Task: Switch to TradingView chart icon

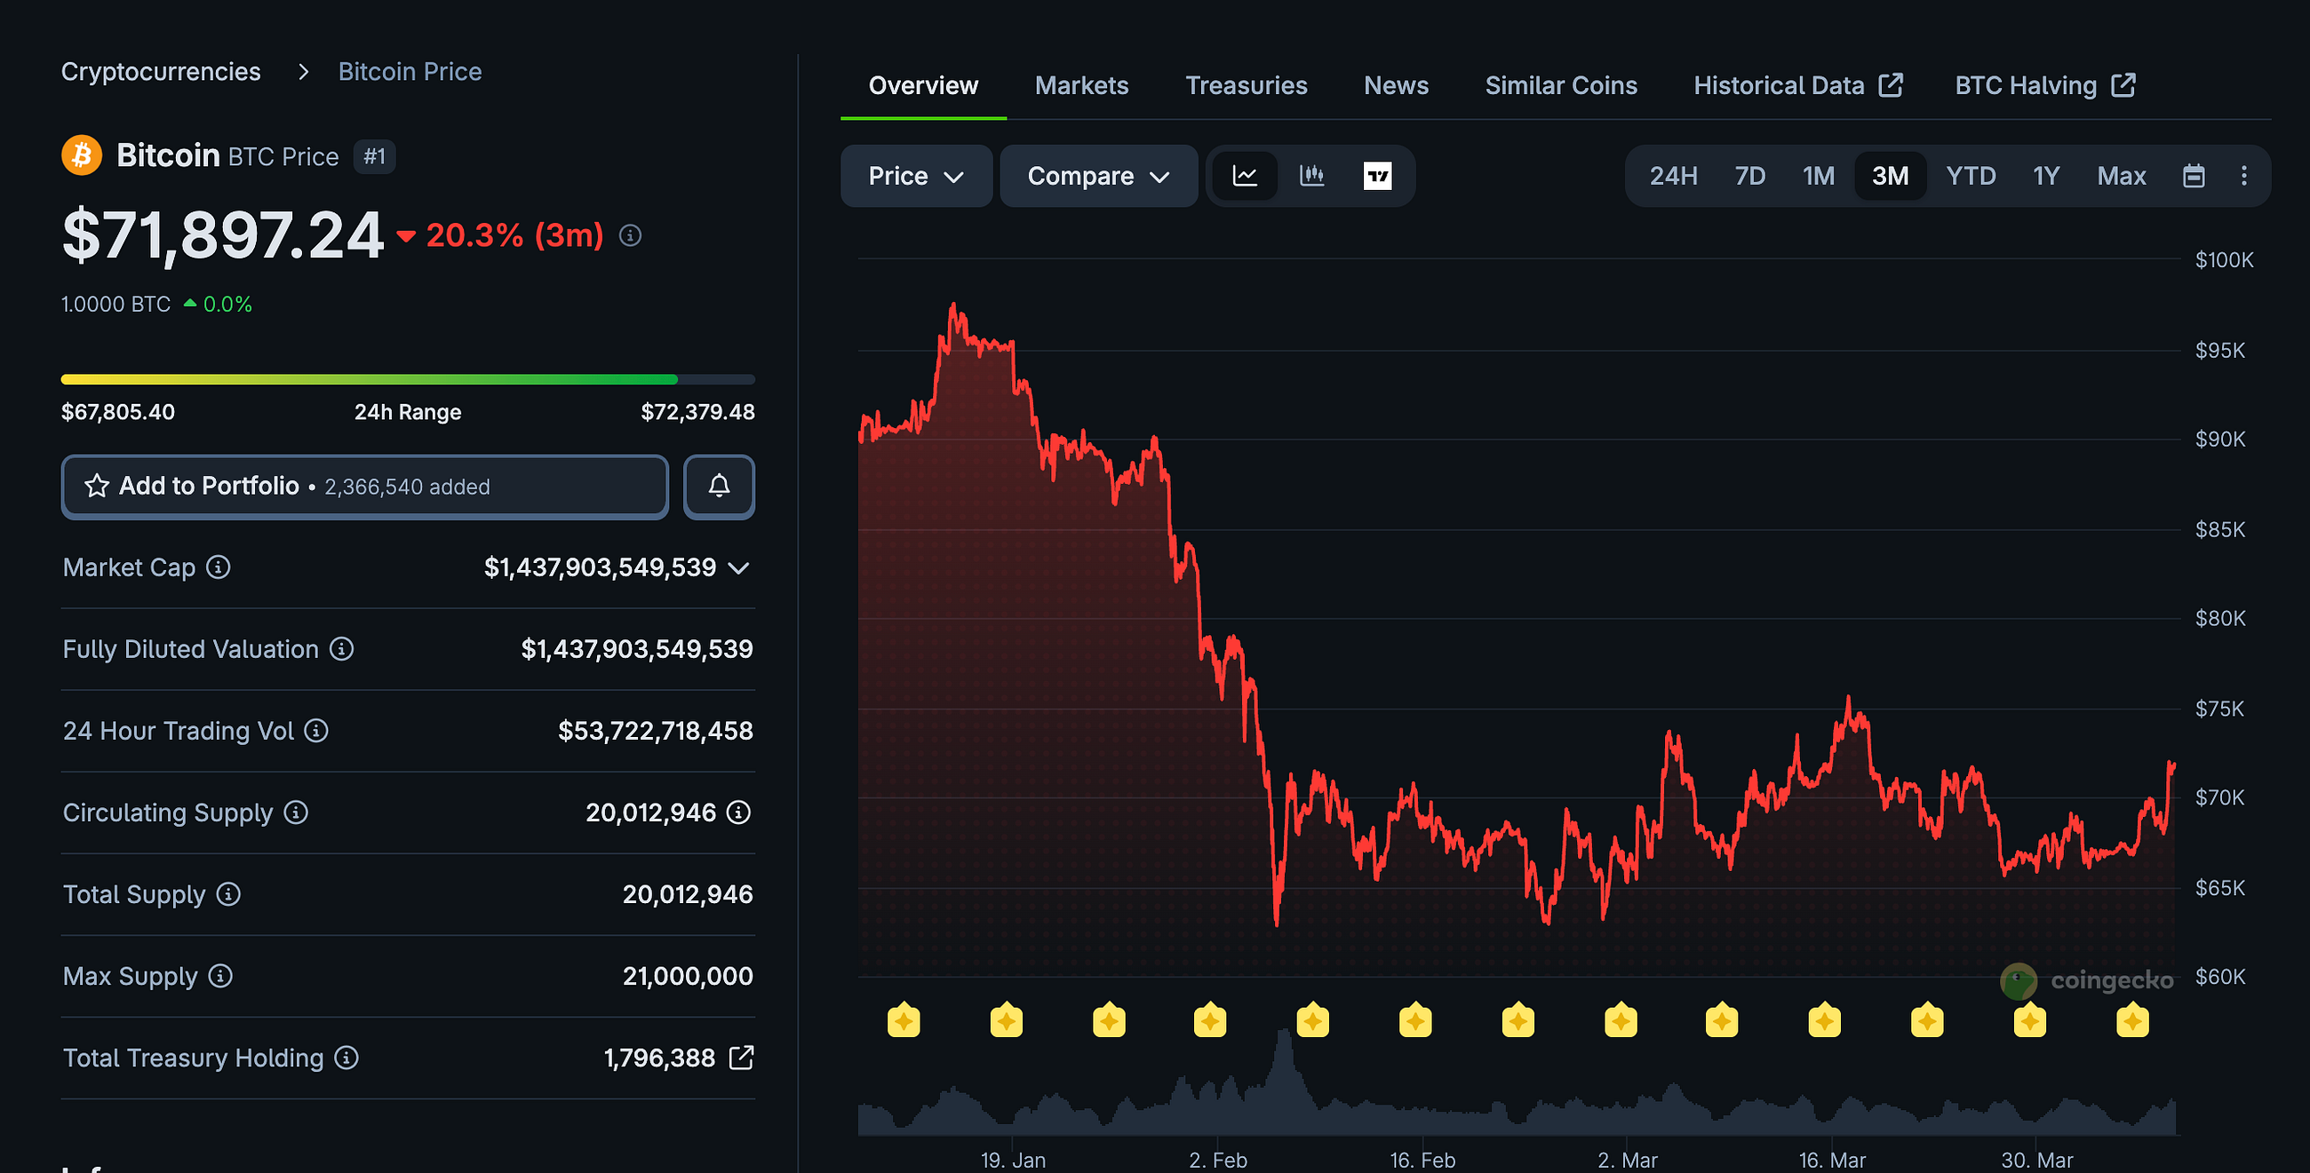Action: click(x=1377, y=176)
